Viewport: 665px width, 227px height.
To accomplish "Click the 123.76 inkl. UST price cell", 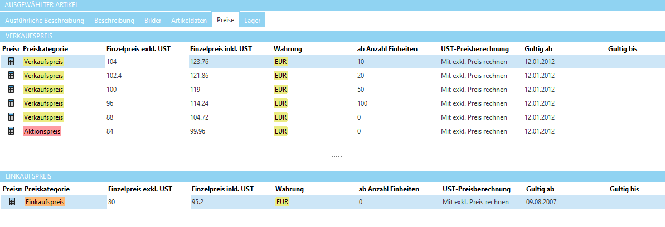I will point(200,62).
